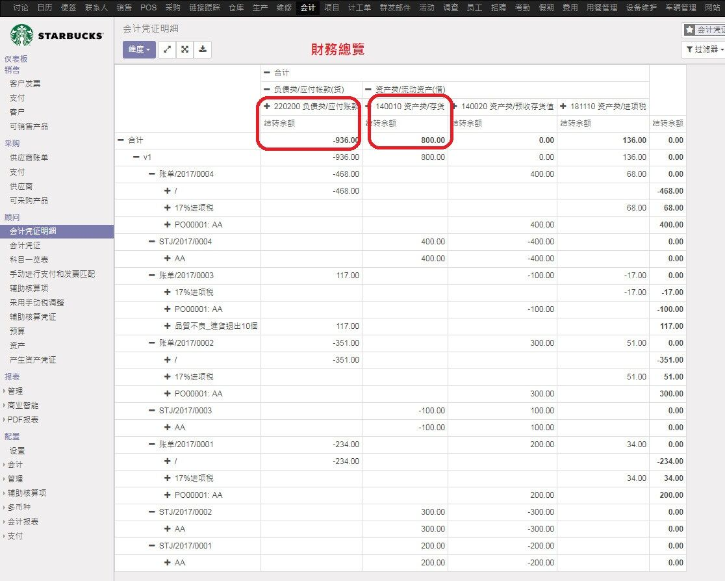This screenshot has width=725, height=581.
Task: Click the download pivot table icon
Action: point(203,49)
